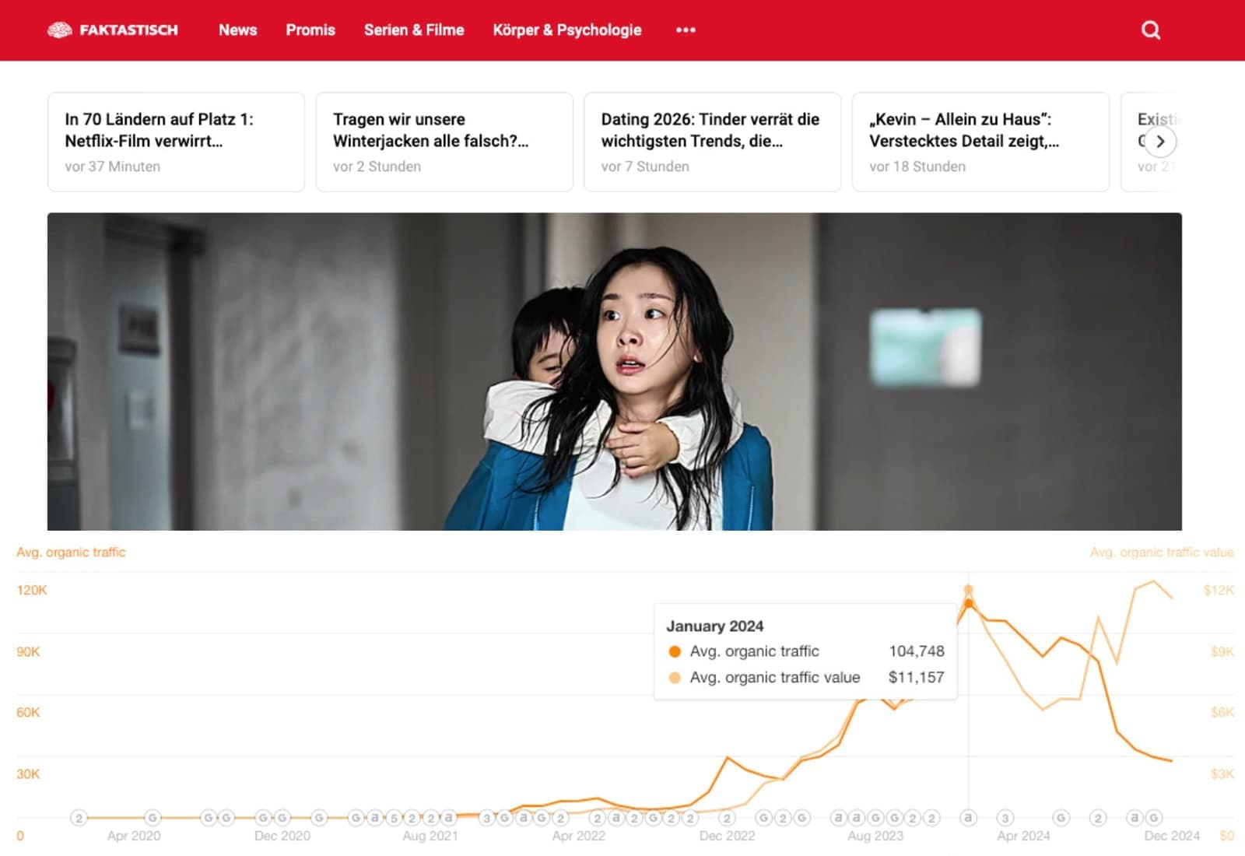Click the 2 marker above Dec 2022 label
The image size is (1245, 856).
(727, 818)
